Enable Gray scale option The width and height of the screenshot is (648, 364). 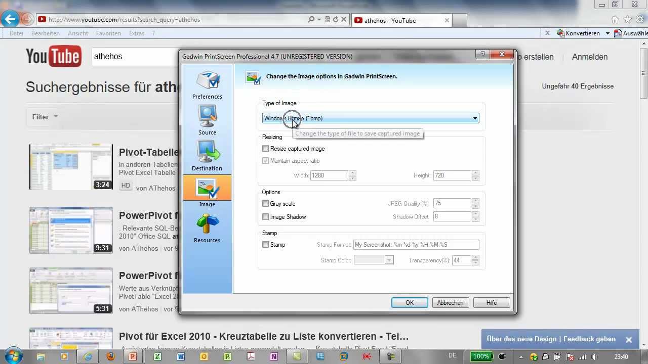265,204
